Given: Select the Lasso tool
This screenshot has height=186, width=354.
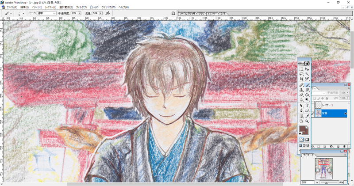Looking at the screenshot, I should pyautogui.click(x=301, y=74).
